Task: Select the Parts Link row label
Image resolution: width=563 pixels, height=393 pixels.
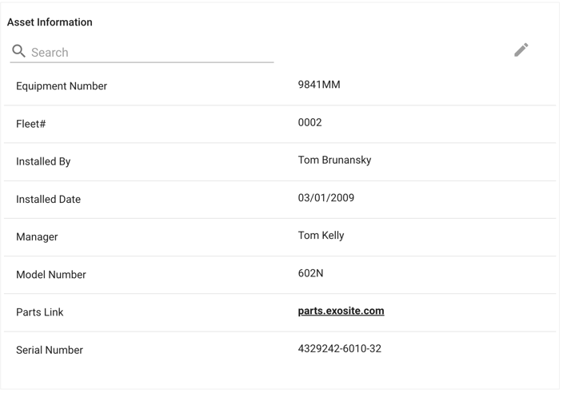Action: tap(39, 312)
